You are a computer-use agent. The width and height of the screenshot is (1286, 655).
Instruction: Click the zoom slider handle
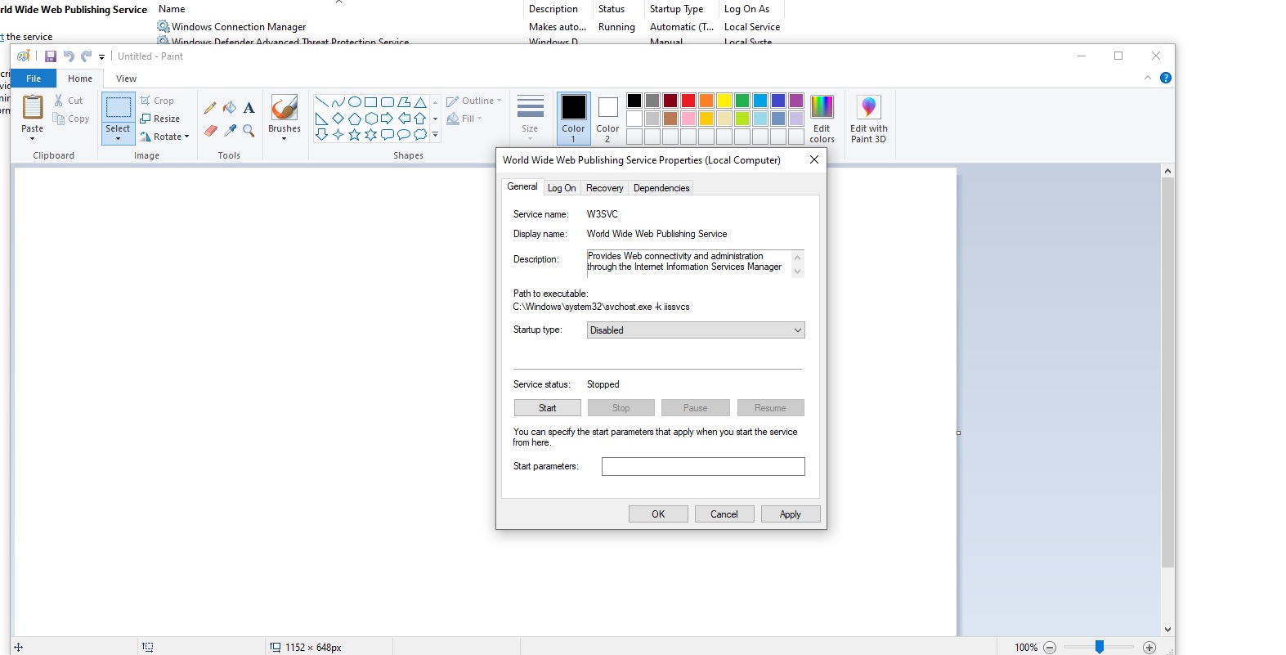[x=1100, y=647]
